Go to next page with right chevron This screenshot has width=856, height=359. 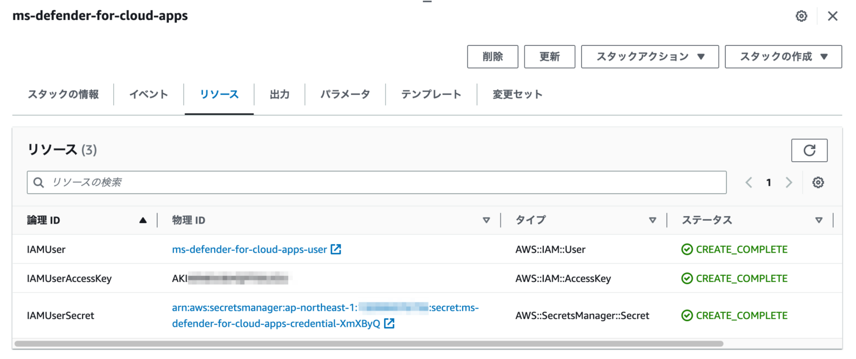coord(789,182)
